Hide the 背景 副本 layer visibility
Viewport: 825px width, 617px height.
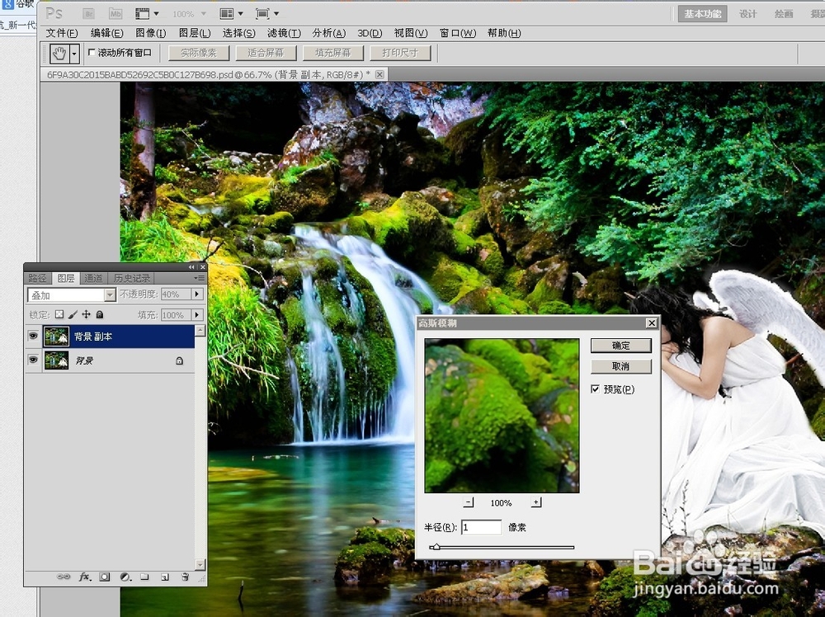(33, 335)
